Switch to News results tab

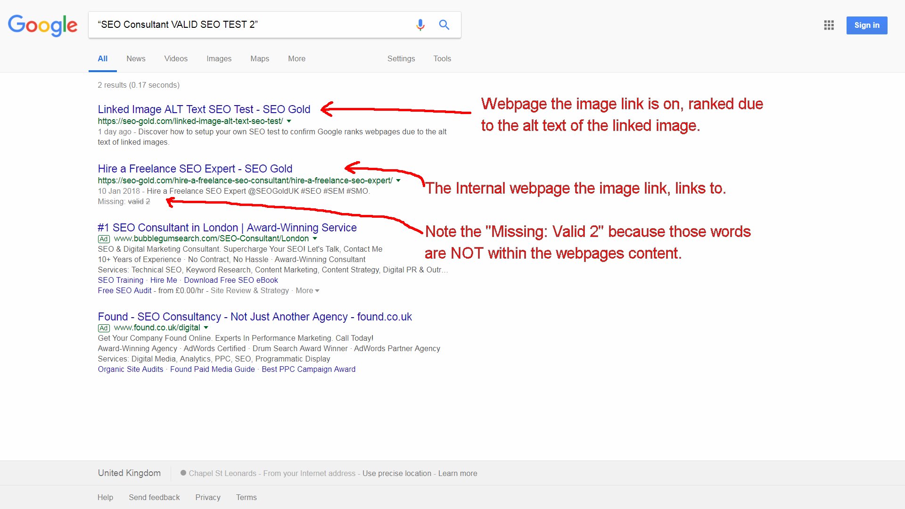pos(136,58)
